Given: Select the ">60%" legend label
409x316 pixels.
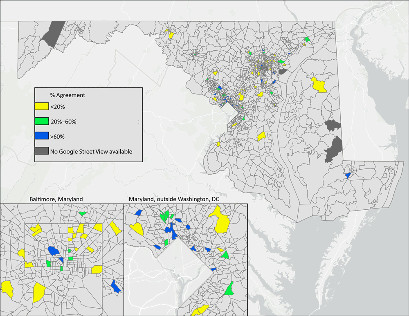Looking at the screenshot, I should 57,137.
